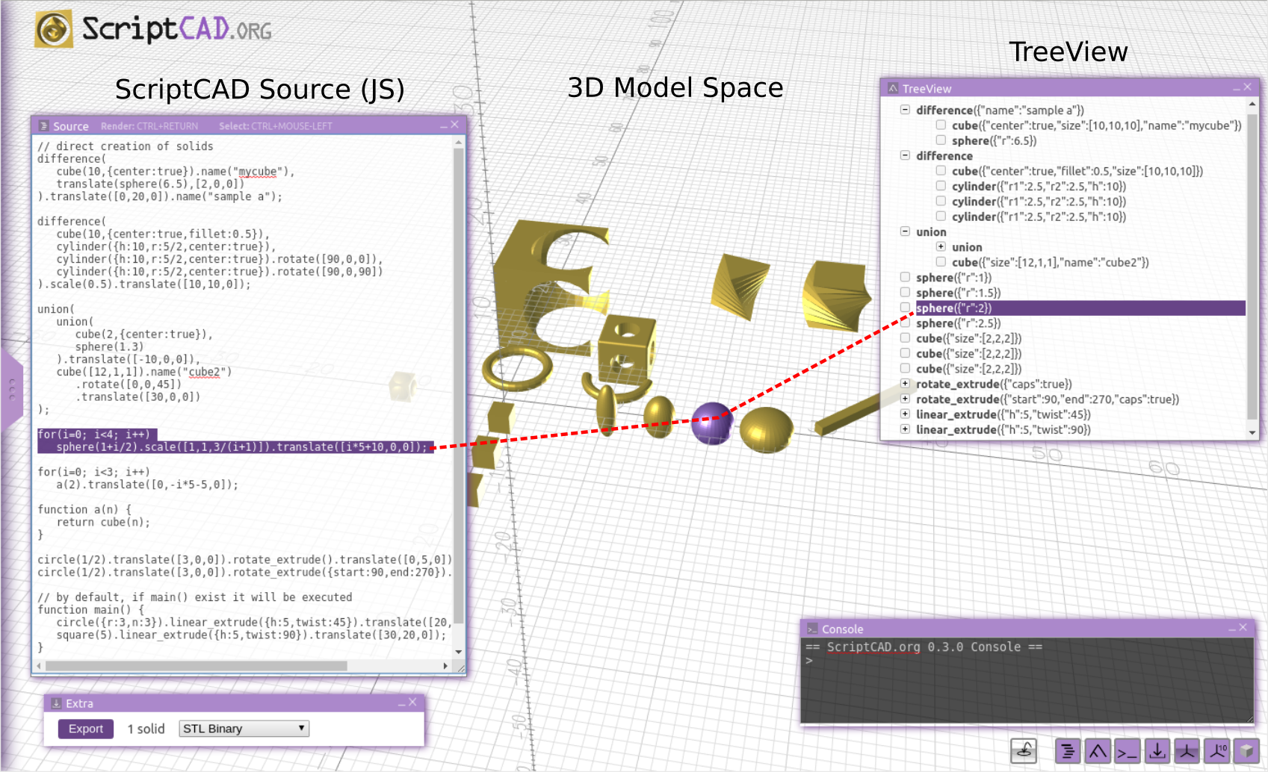Check the sphere r:6.5 checkbox
The image size is (1268, 772).
pos(941,140)
